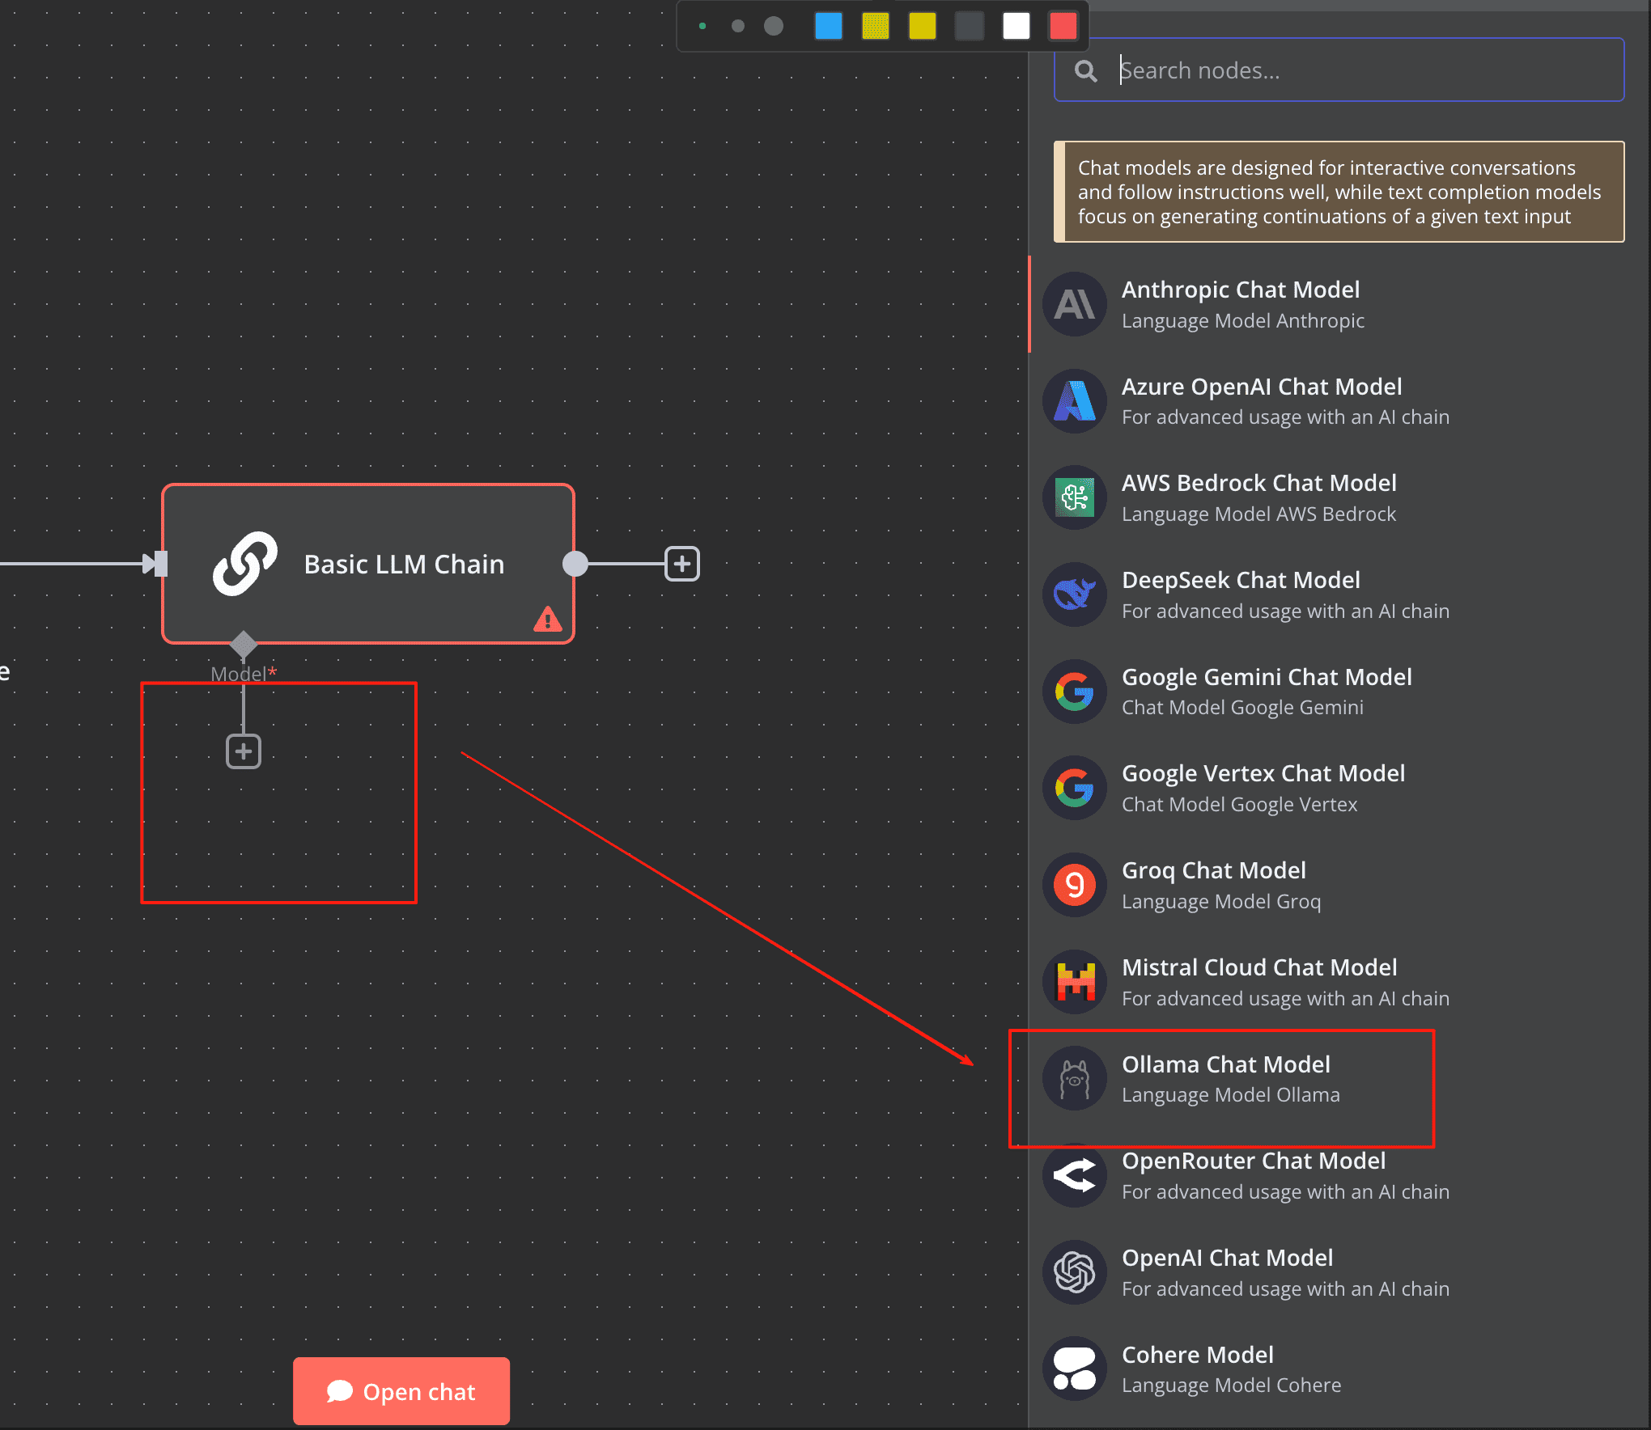Pick the blue color swatch

coord(828,26)
